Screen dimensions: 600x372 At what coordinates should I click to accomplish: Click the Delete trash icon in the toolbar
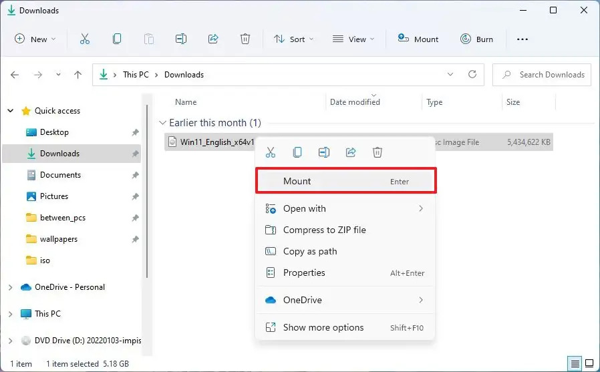[x=245, y=39]
